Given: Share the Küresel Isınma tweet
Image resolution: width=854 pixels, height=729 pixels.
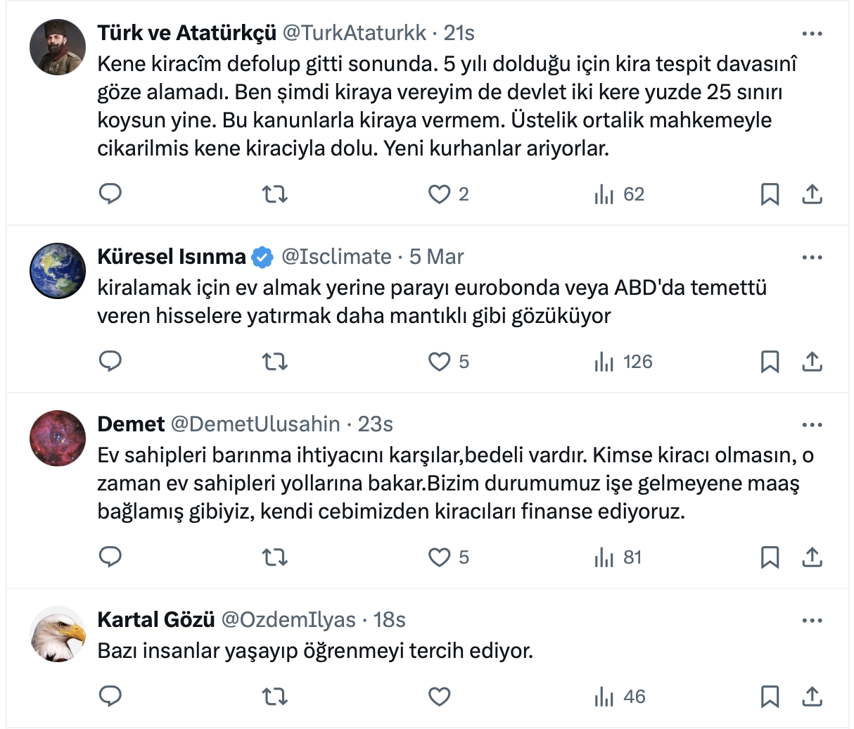Looking at the screenshot, I should pyautogui.click(x=812, y=362).
